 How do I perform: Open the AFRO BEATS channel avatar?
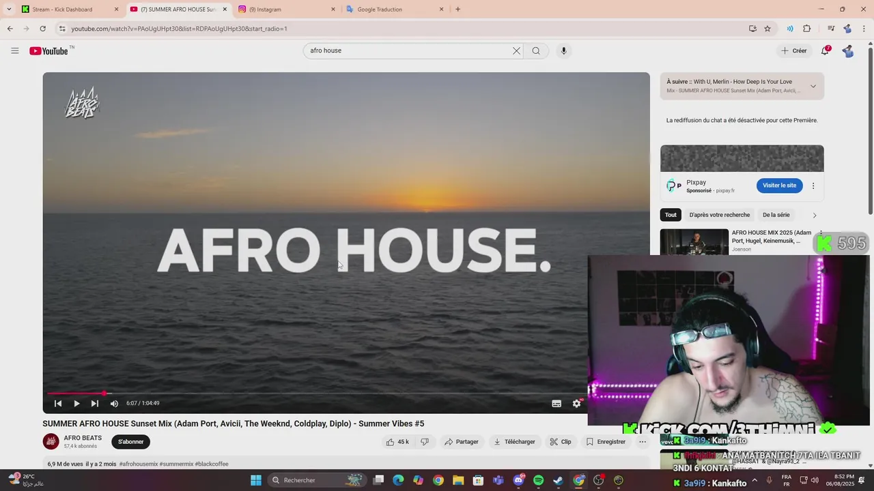click(x=51, y=442)
